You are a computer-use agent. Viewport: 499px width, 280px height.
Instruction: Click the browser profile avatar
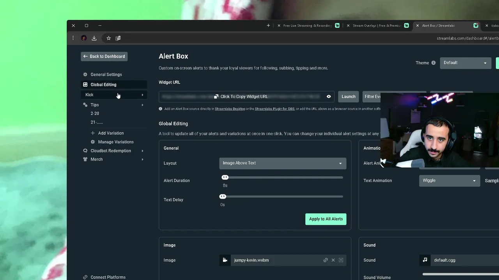83,38
